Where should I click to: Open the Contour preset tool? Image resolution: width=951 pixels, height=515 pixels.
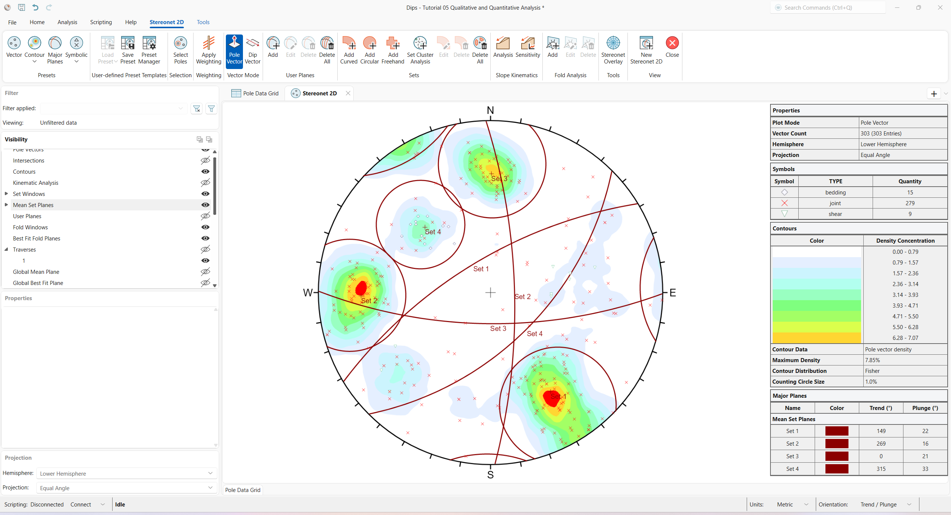pyautogui.click(x=34, y=50)
